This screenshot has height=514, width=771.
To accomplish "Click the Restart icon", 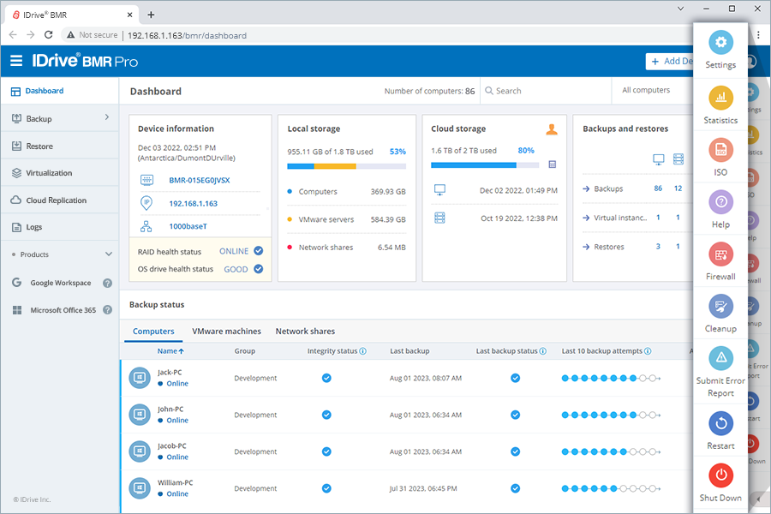I will (720, 423).
